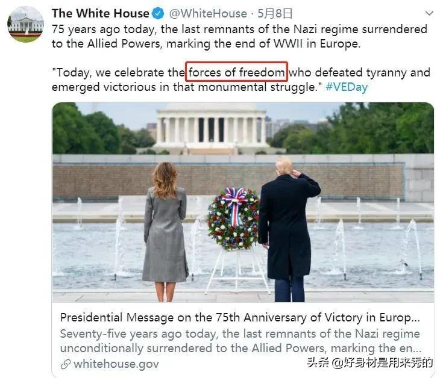
Task: Open the @WhiteHouse handle
Action: point(208,13)
